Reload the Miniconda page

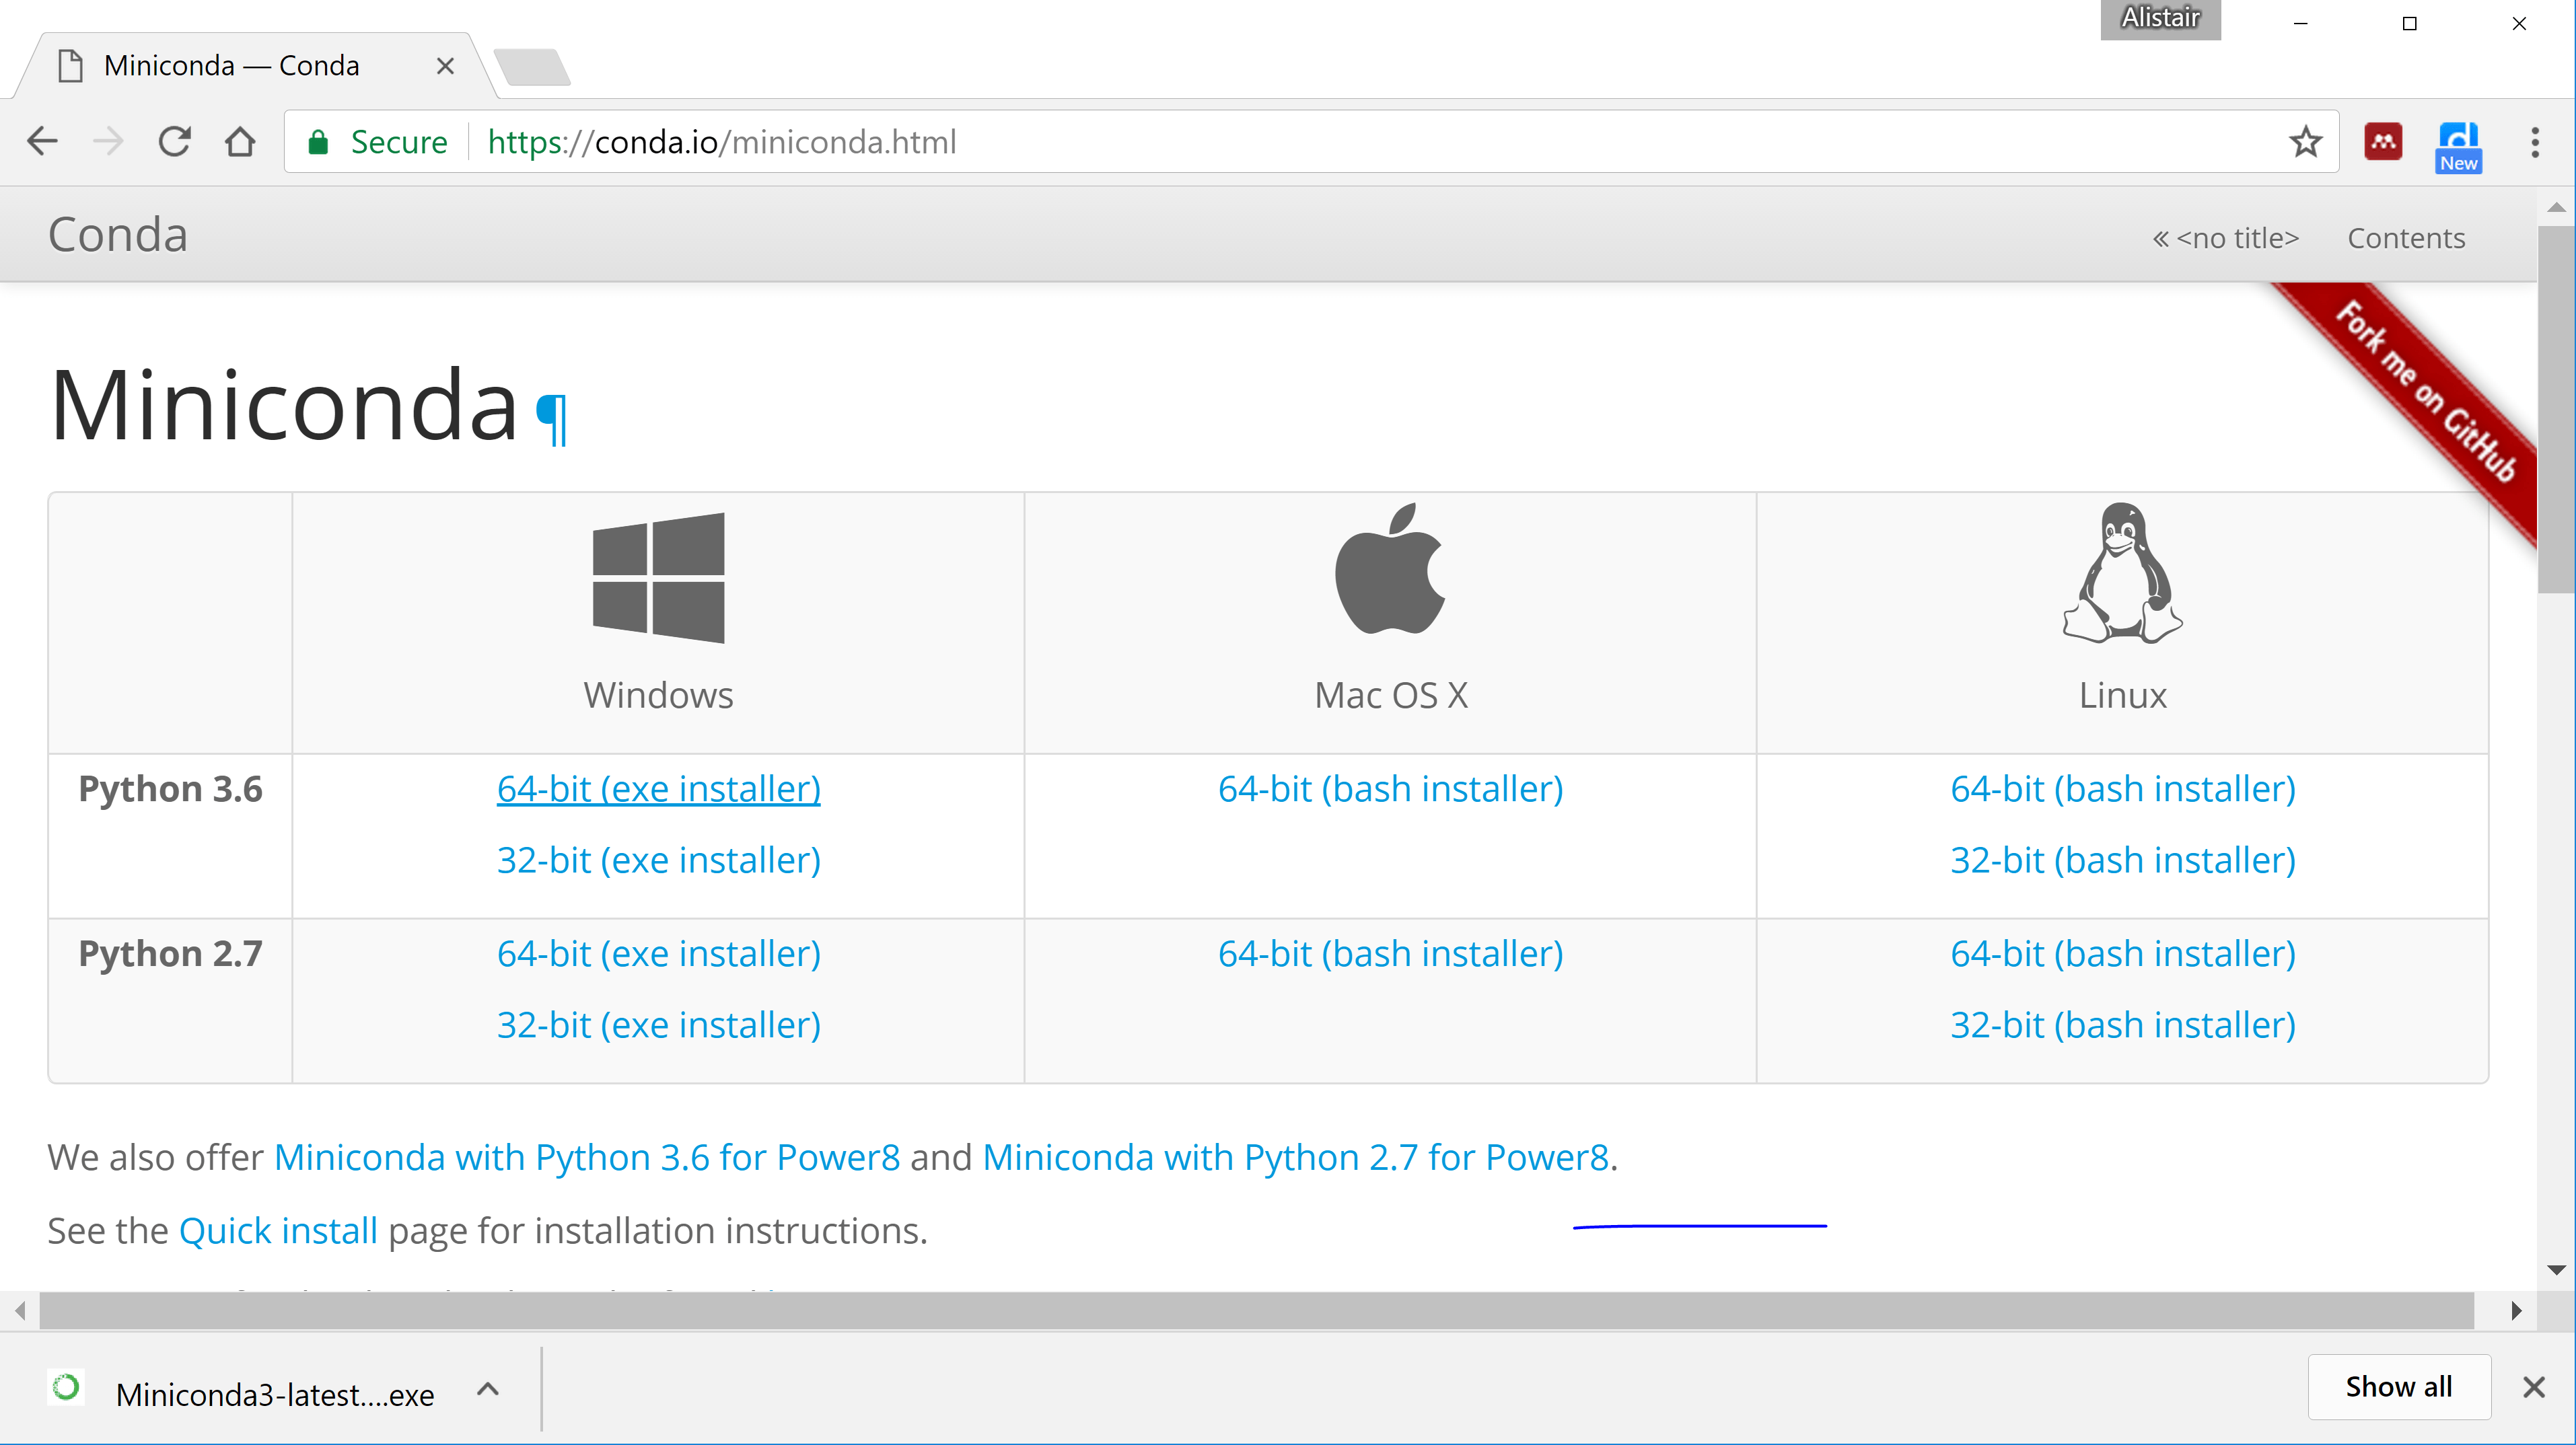[174, 141]
